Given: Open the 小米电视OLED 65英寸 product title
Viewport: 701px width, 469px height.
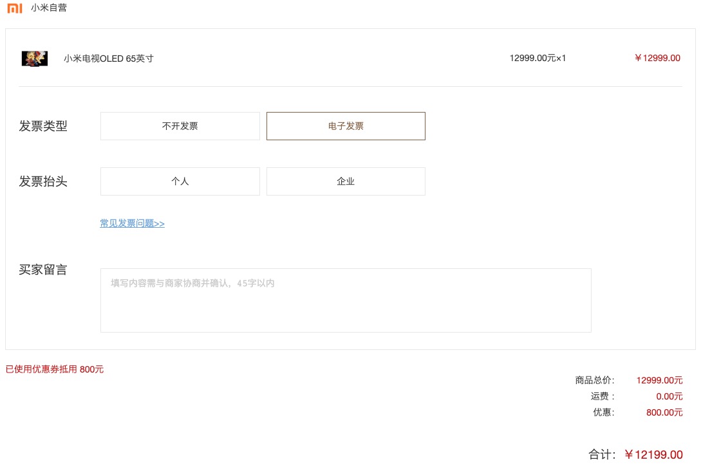Looking at the screenshot, I should [109, 59].
